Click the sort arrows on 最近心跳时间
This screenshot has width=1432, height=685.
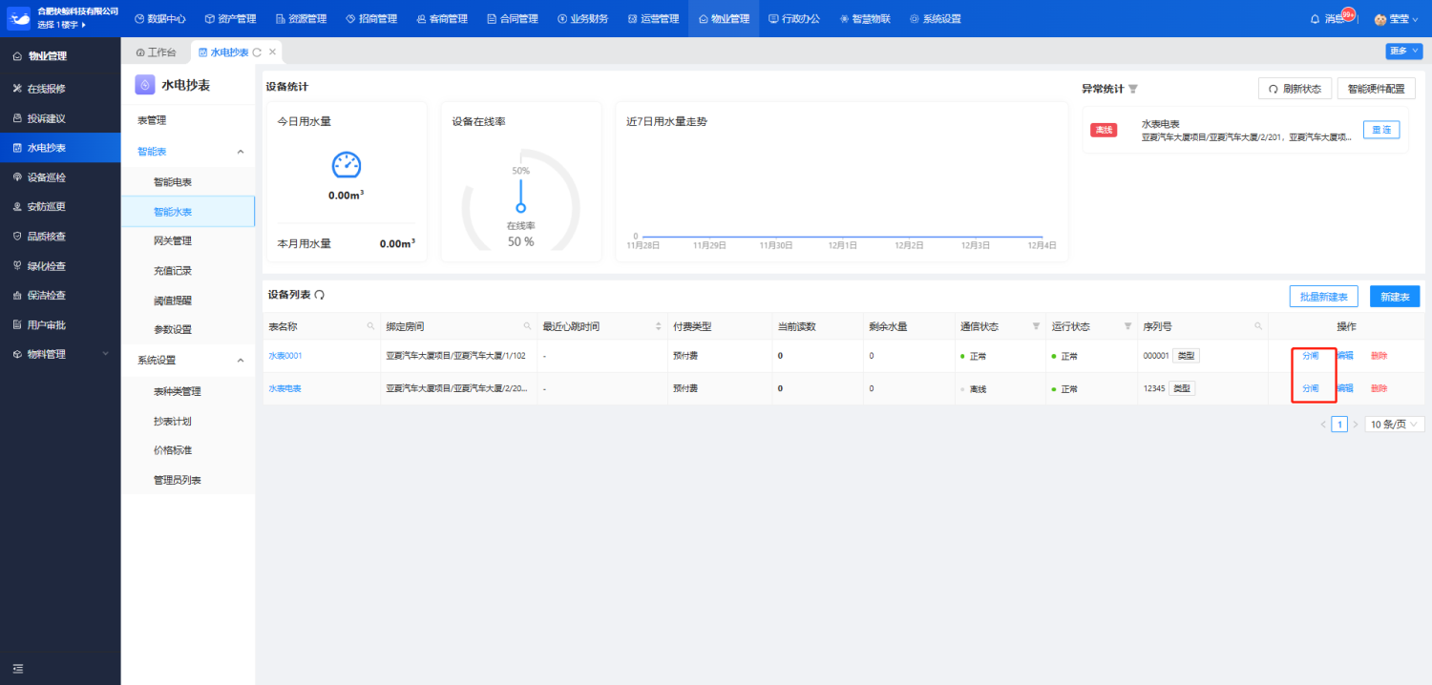coord(658,326)
